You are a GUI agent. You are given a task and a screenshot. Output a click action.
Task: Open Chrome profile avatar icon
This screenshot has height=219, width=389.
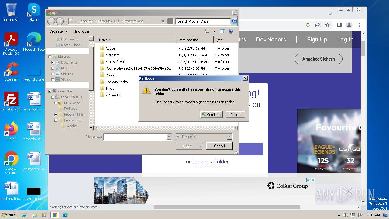coord(349,25)
